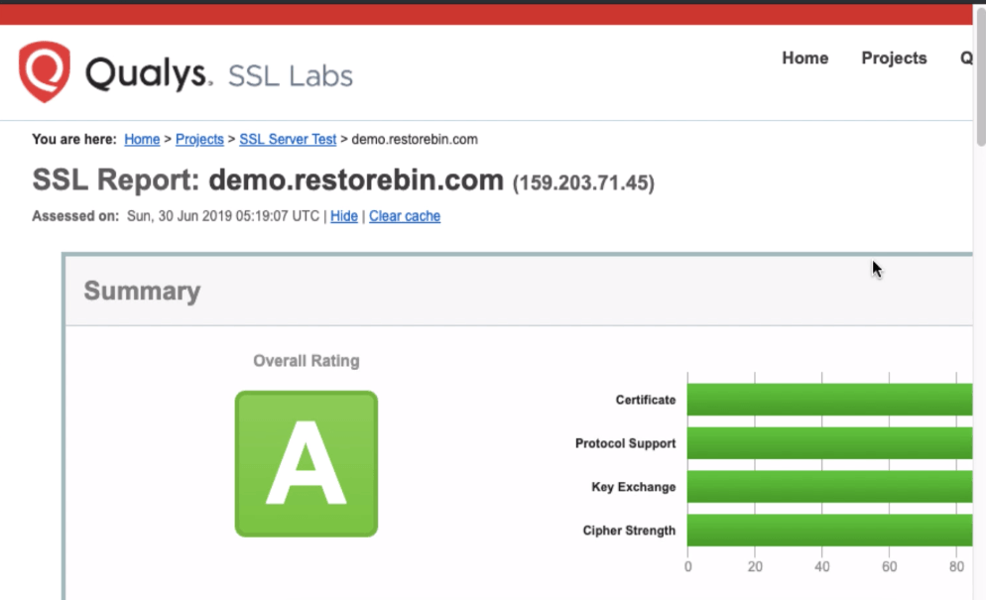Click the Hide link

pos(344,216)
